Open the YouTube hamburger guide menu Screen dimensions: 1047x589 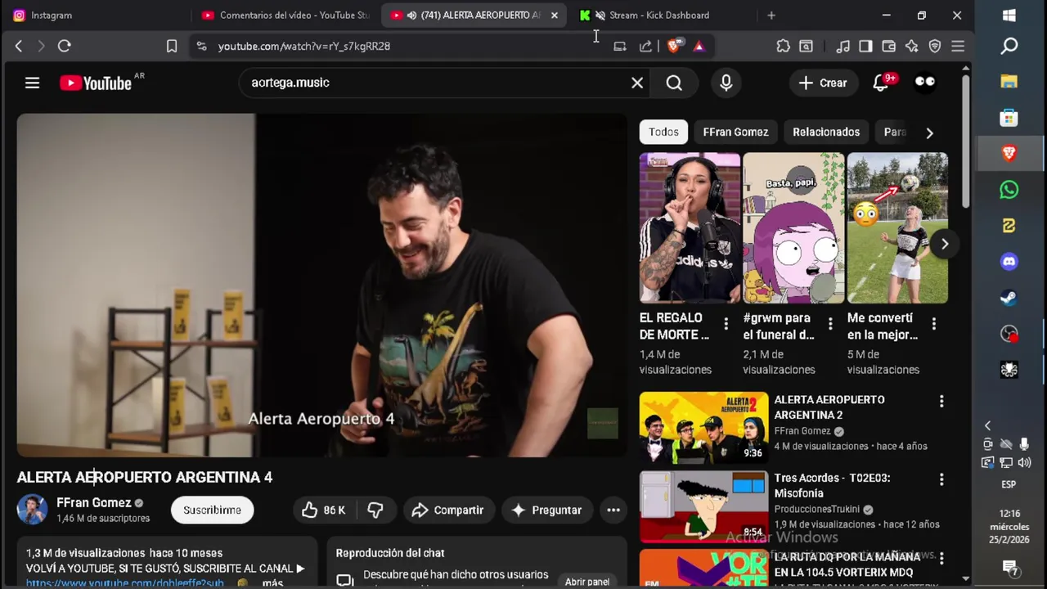[32, 83]
